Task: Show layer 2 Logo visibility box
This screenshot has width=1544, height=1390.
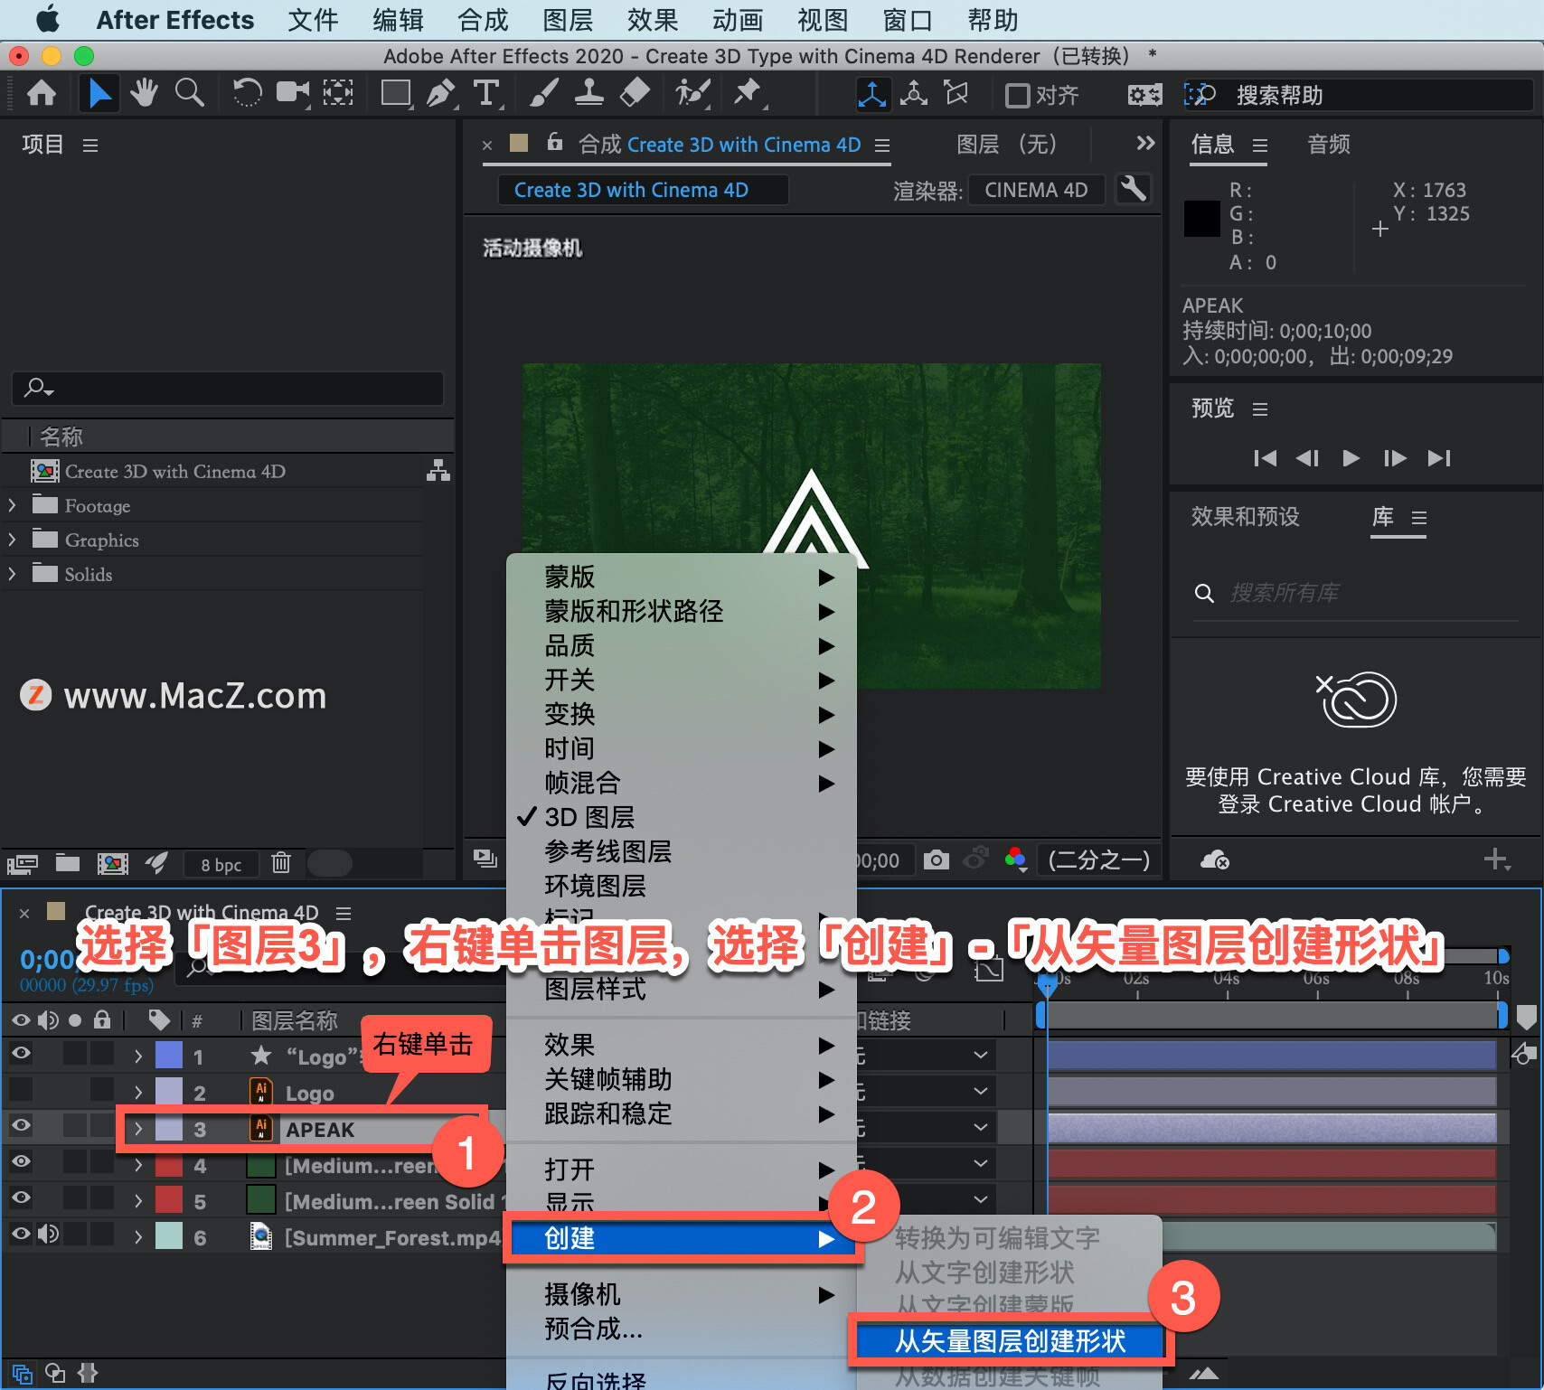Action: (21, 1089)
